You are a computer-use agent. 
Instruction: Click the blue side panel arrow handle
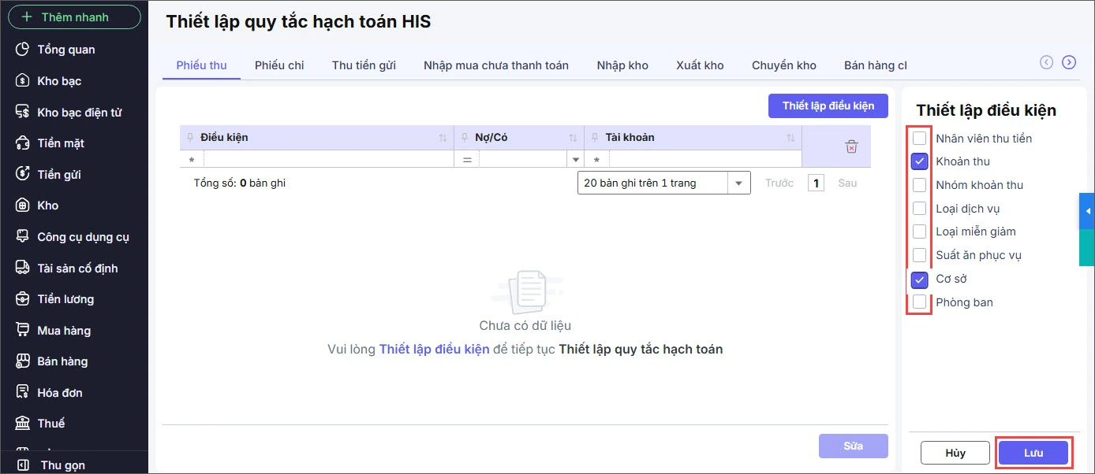[1087, 211]
